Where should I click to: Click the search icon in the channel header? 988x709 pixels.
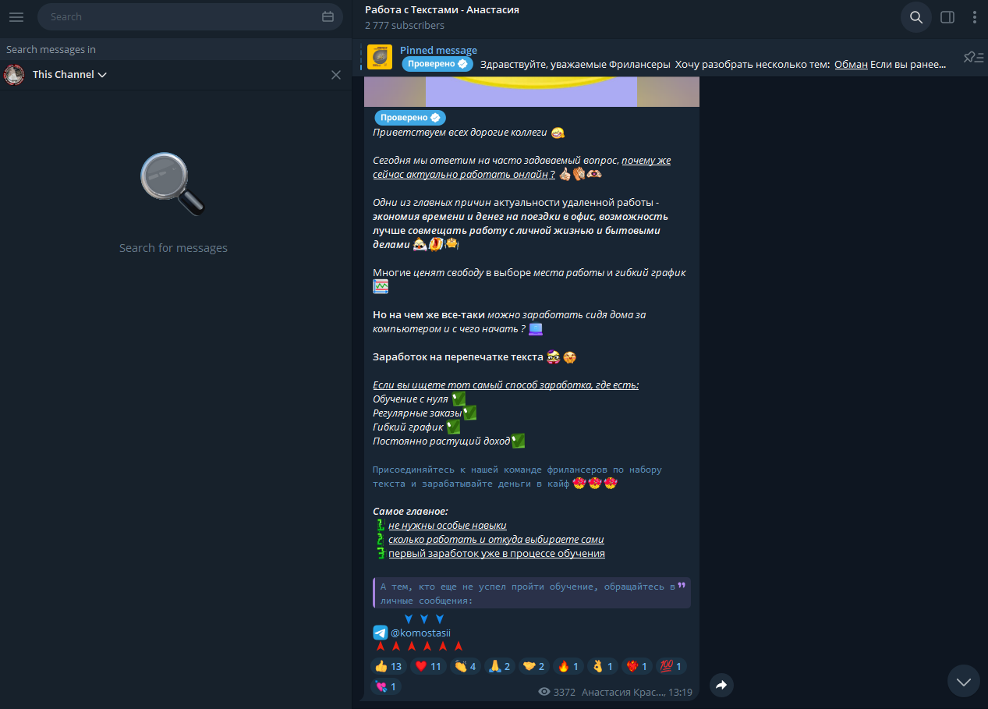click(915, 16)
